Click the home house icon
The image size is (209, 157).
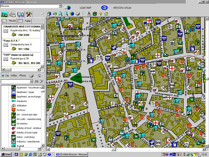click(x=106, y=14)
